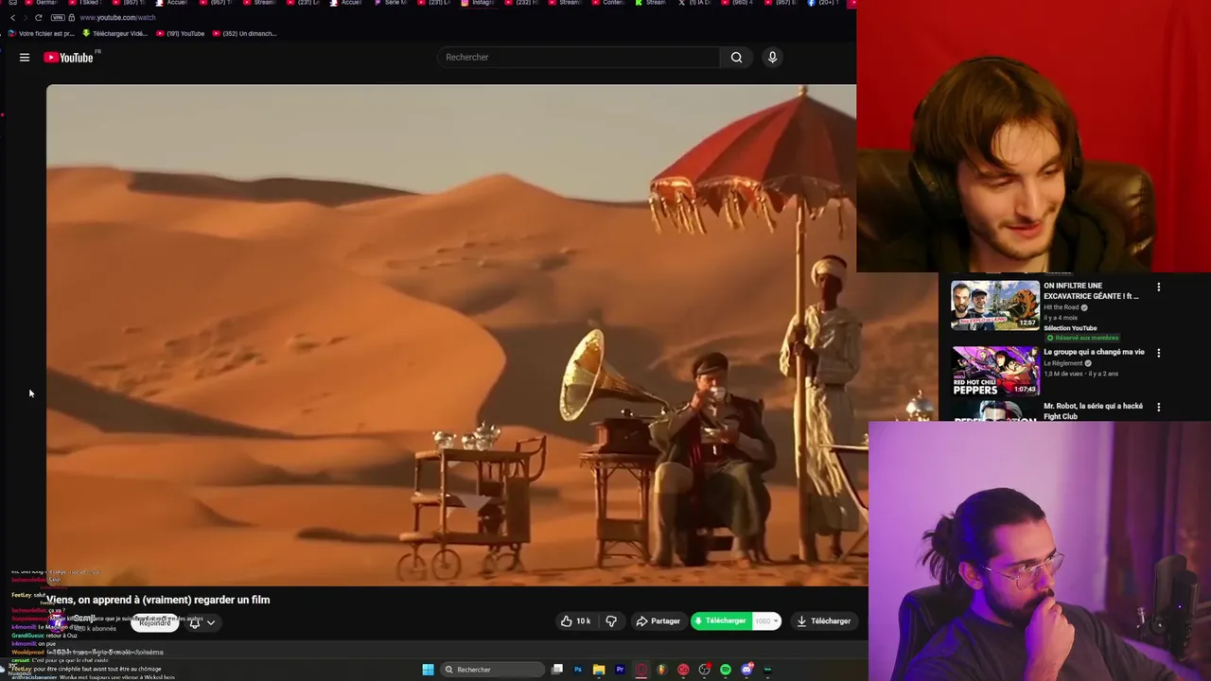Click the magnifying glass search button
Screen dimensions: 1211x681
click(x=736, y=58)
